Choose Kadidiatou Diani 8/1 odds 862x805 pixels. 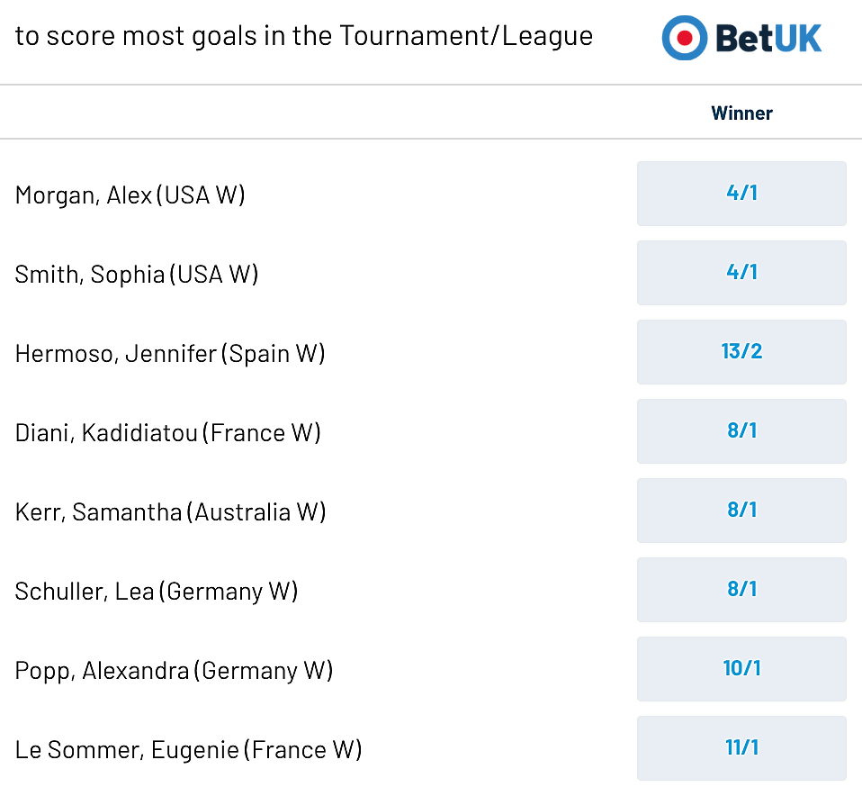click(741, 430)
